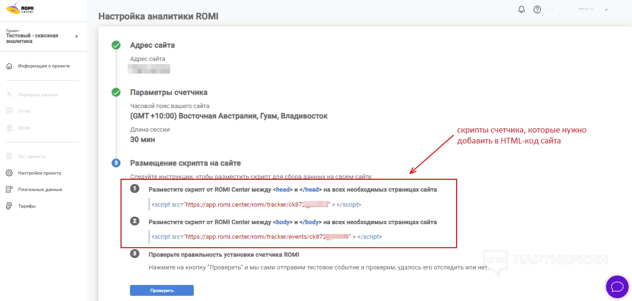Image resolution: width=632 pixels, height=301 pixels.
Task: Click the Передача данных icon
Action: click(9, 94)
